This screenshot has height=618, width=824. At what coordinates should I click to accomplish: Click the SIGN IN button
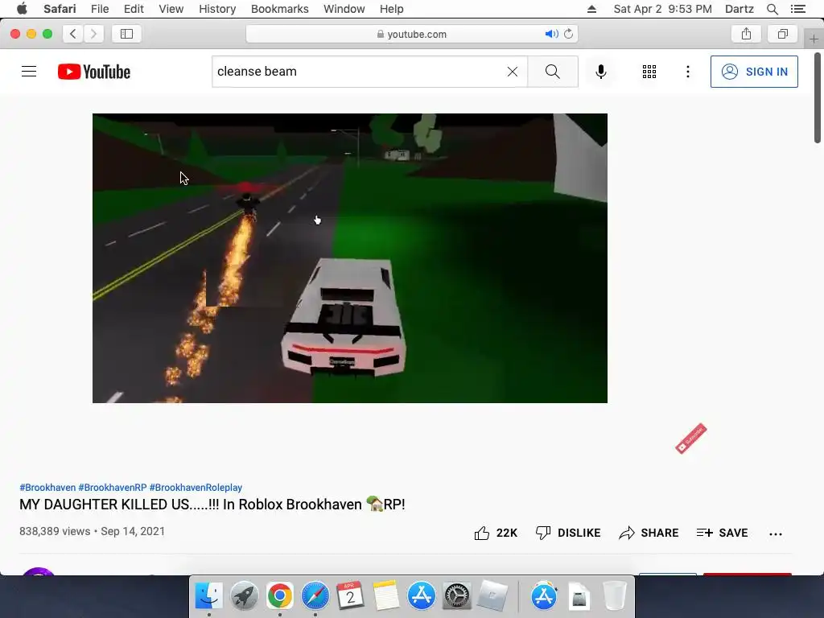click(753, 72)
